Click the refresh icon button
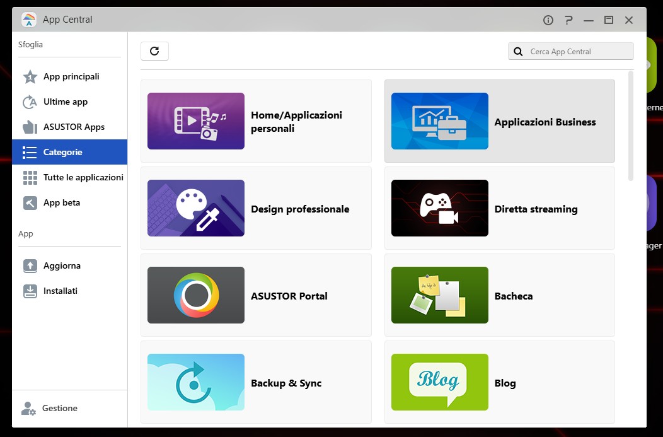Screen dimensions: 663x437 [154, 51]
